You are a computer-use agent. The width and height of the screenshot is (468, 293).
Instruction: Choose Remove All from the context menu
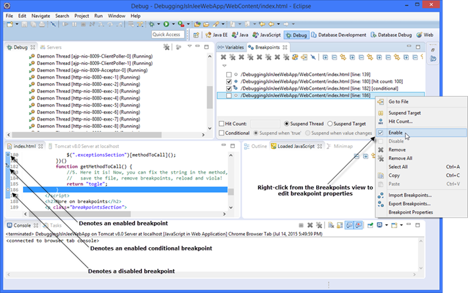[x=400, y=158]
